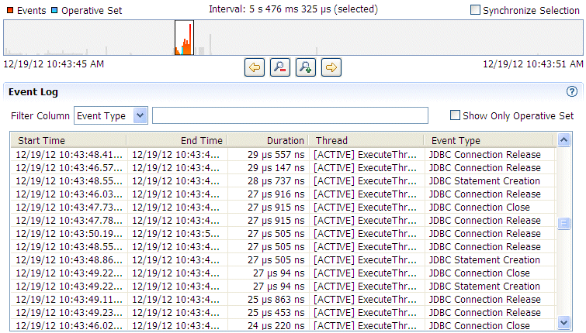Click the event log scrollbar thumb
The width and height of the screenshot is (586, 333).
point(564,223)
